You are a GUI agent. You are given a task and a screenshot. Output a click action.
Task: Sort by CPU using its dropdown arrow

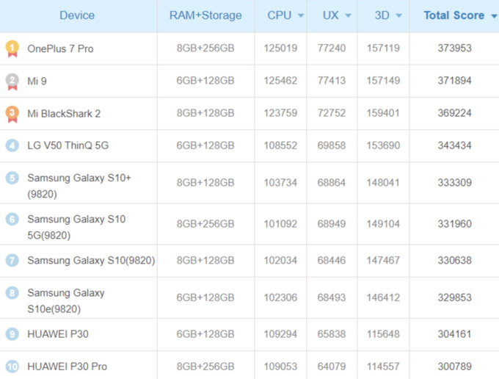tap(301, 15)
